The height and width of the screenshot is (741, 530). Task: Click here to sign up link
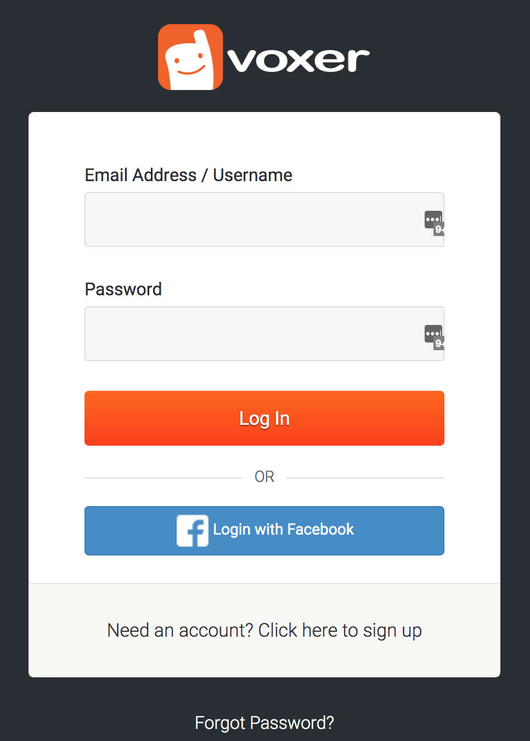[x=340, y=630]
